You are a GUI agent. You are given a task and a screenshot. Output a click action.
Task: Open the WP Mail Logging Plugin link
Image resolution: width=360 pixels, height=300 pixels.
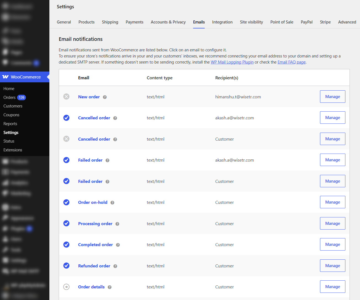pos(232,62)
